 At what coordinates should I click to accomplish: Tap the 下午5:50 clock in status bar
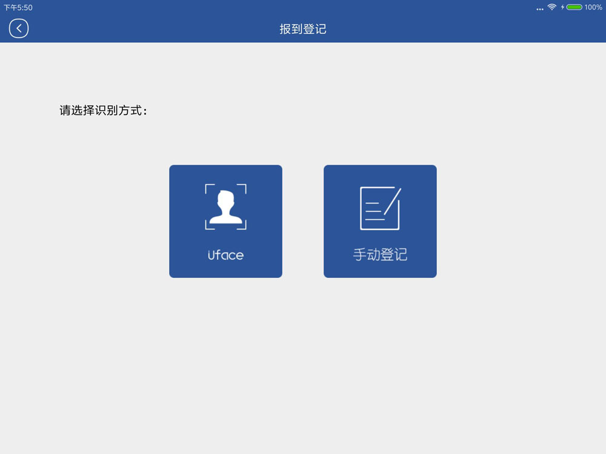point(18,7)
